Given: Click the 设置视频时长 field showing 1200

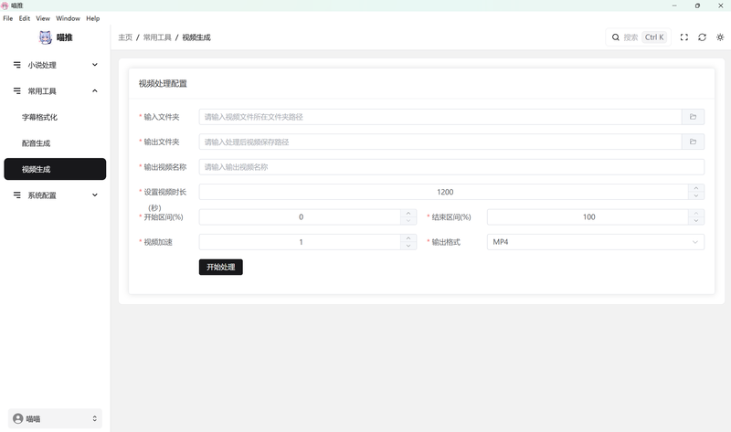Looking at the screenshot, I should (444, 192).
